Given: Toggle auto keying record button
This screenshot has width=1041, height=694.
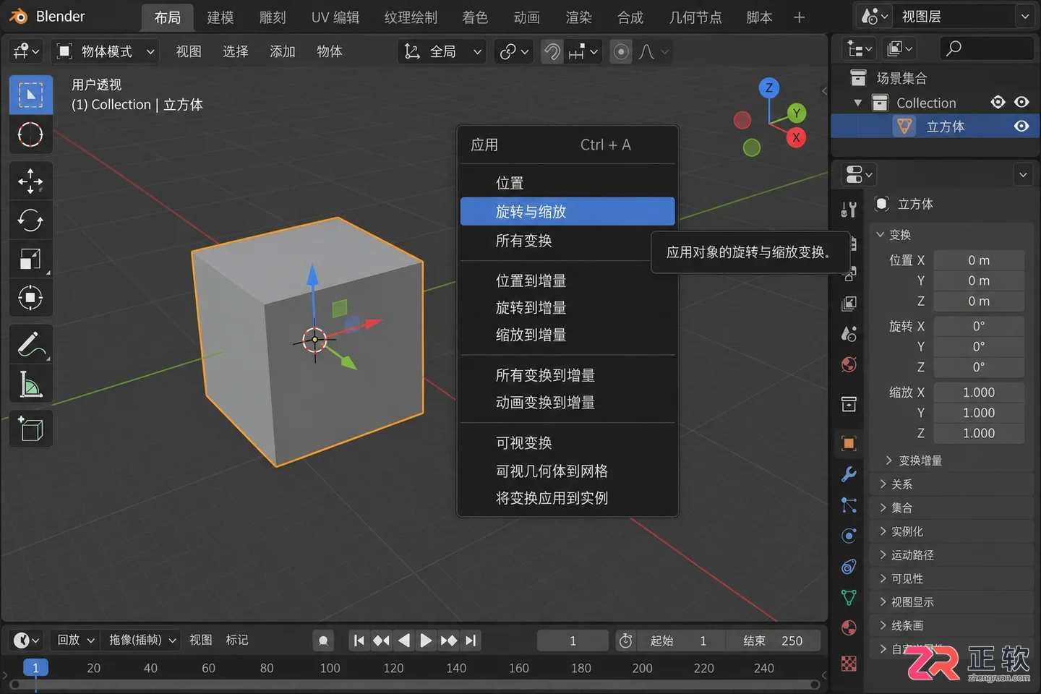Looking at the screenshot, I should [323, 640].
